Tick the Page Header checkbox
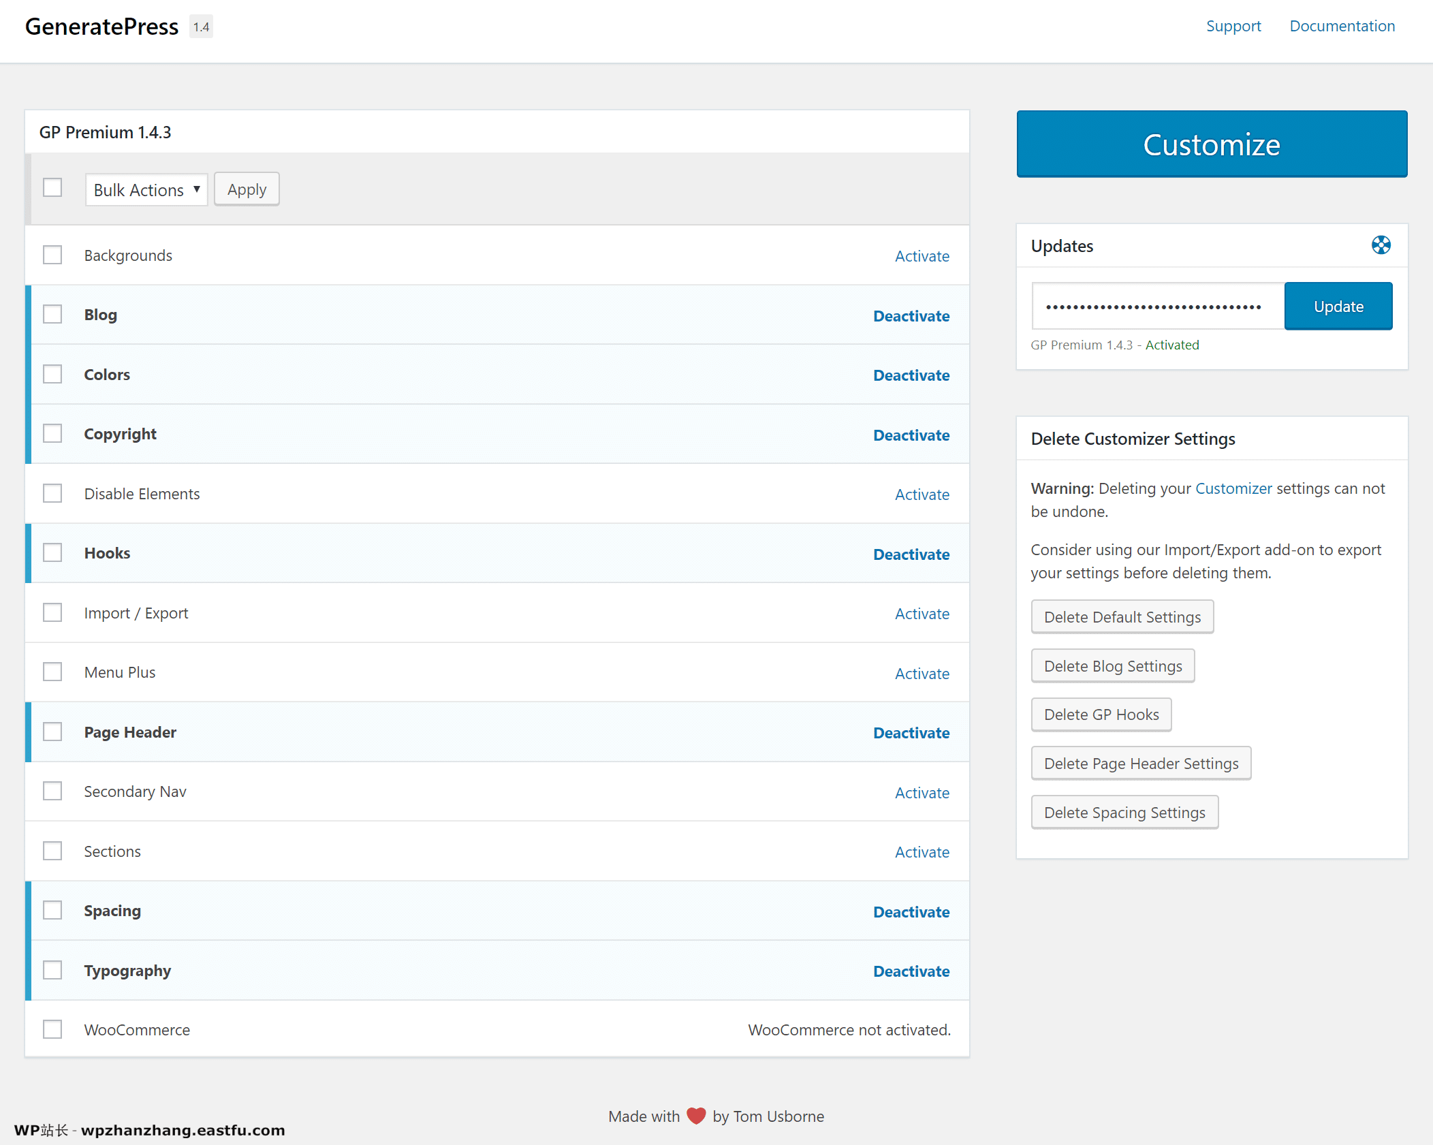 (x=52, y=732)
